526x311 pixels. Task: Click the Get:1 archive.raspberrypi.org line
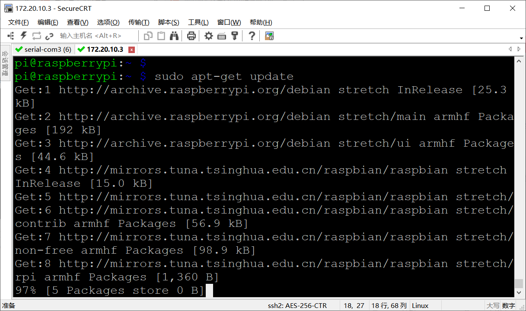(261, 90)
